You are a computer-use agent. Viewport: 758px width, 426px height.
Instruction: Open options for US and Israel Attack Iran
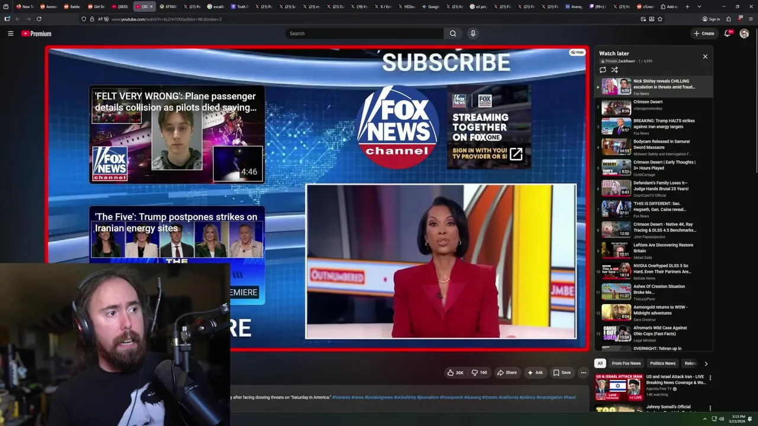click(x=710, y=378)
